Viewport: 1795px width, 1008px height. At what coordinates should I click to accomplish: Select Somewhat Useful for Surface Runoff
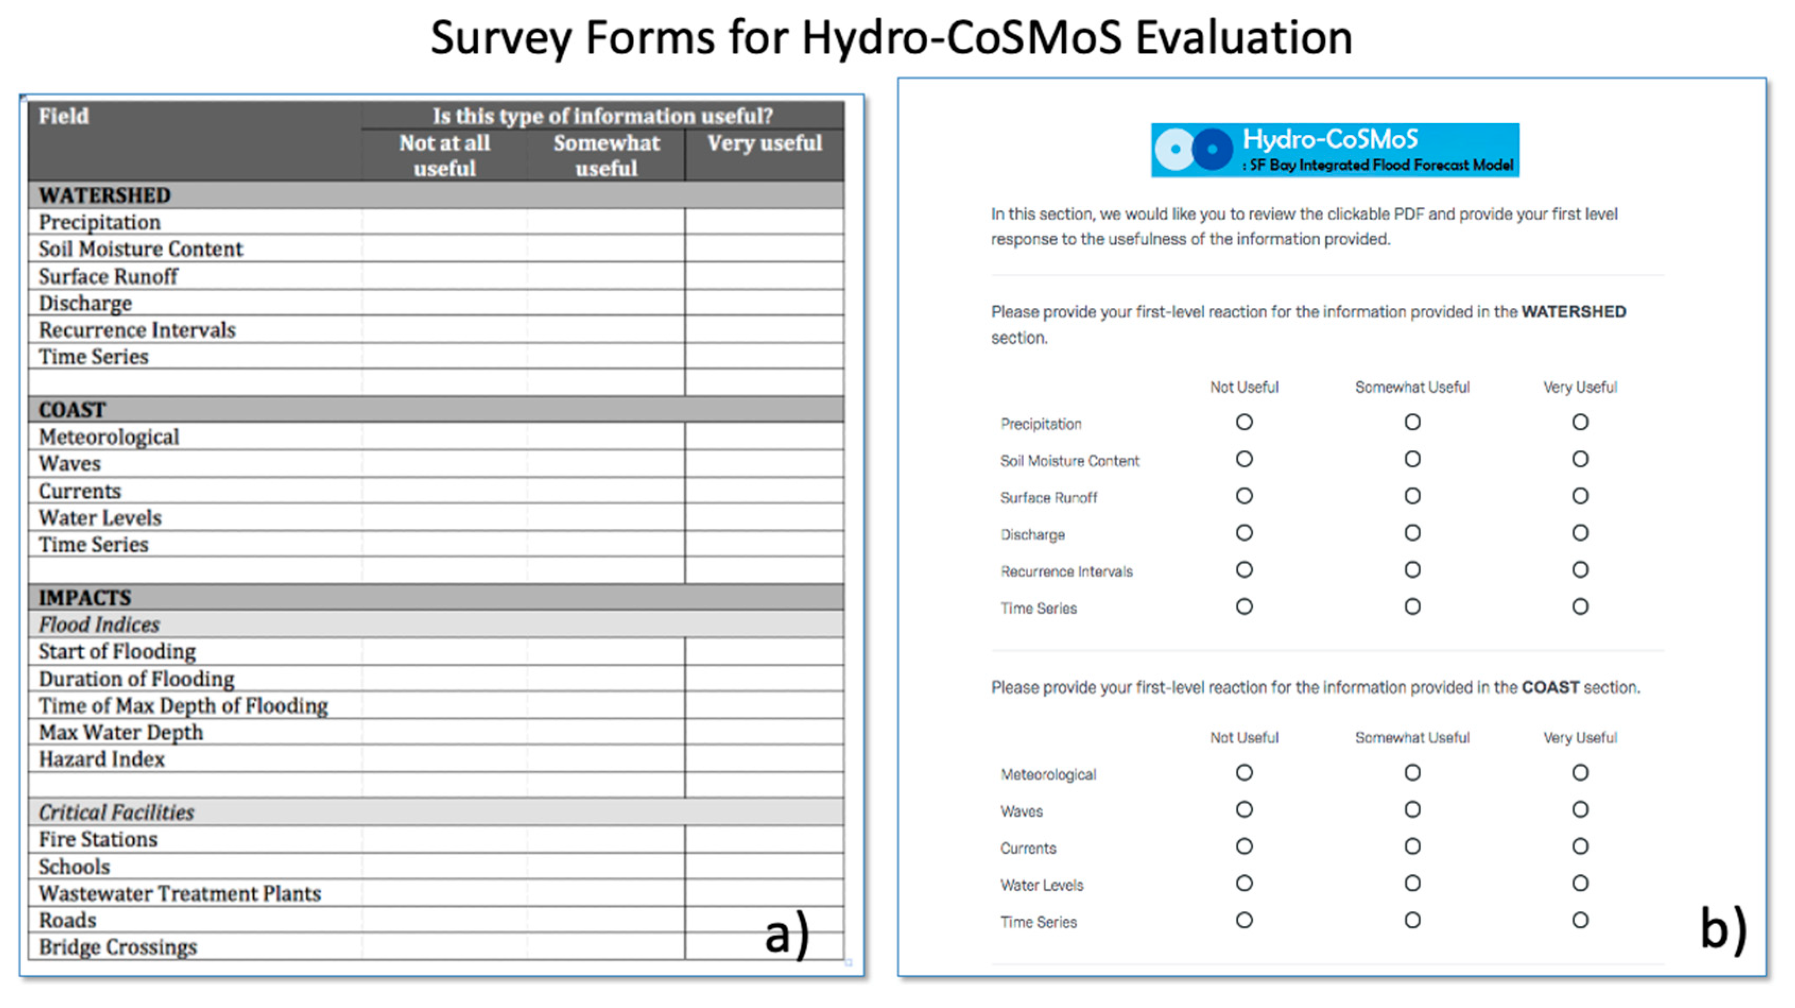pos(1412,496)
